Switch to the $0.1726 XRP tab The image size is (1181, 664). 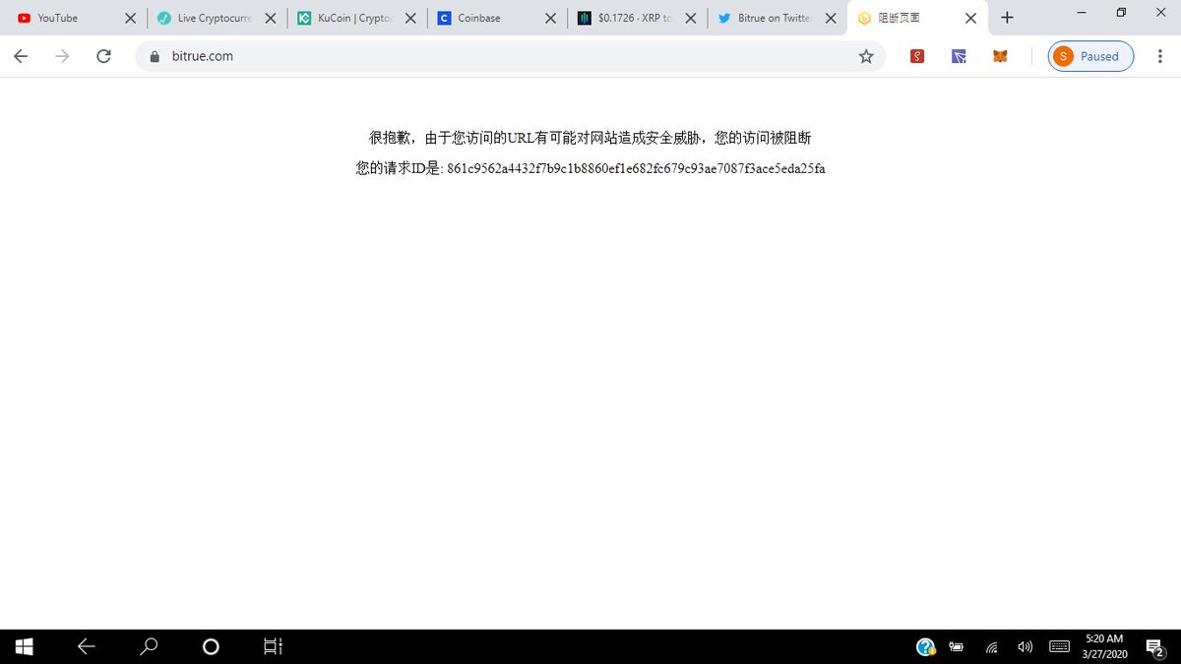coord(634,18)
